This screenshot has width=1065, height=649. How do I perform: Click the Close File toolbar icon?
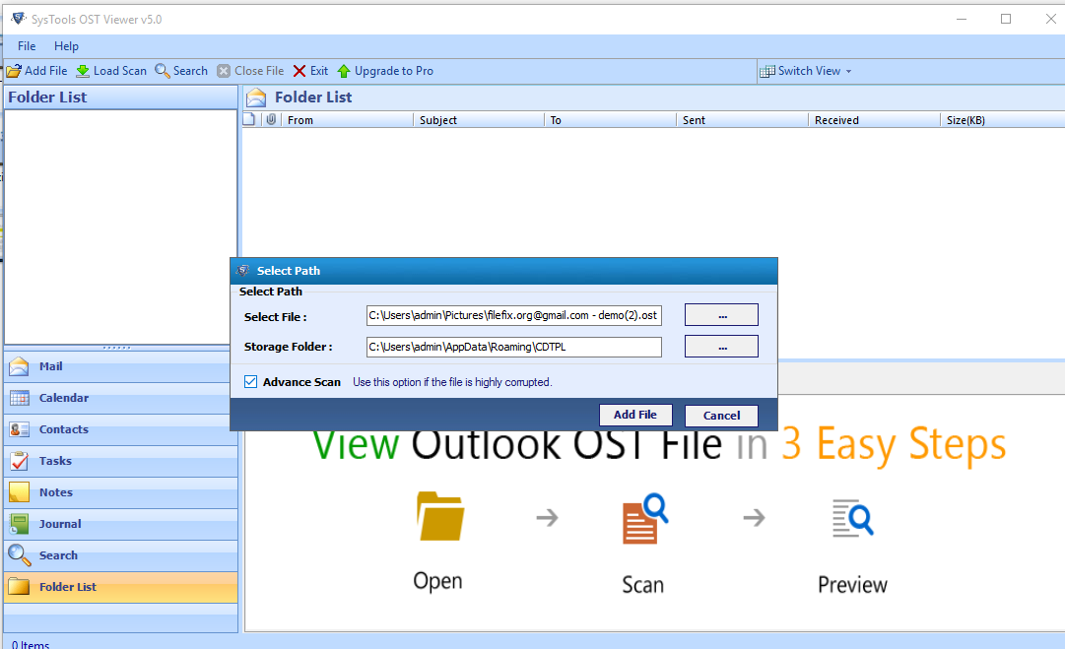tap(224, 71)
